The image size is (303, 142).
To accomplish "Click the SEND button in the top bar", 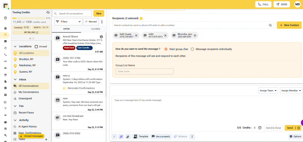I will (282, 4).
